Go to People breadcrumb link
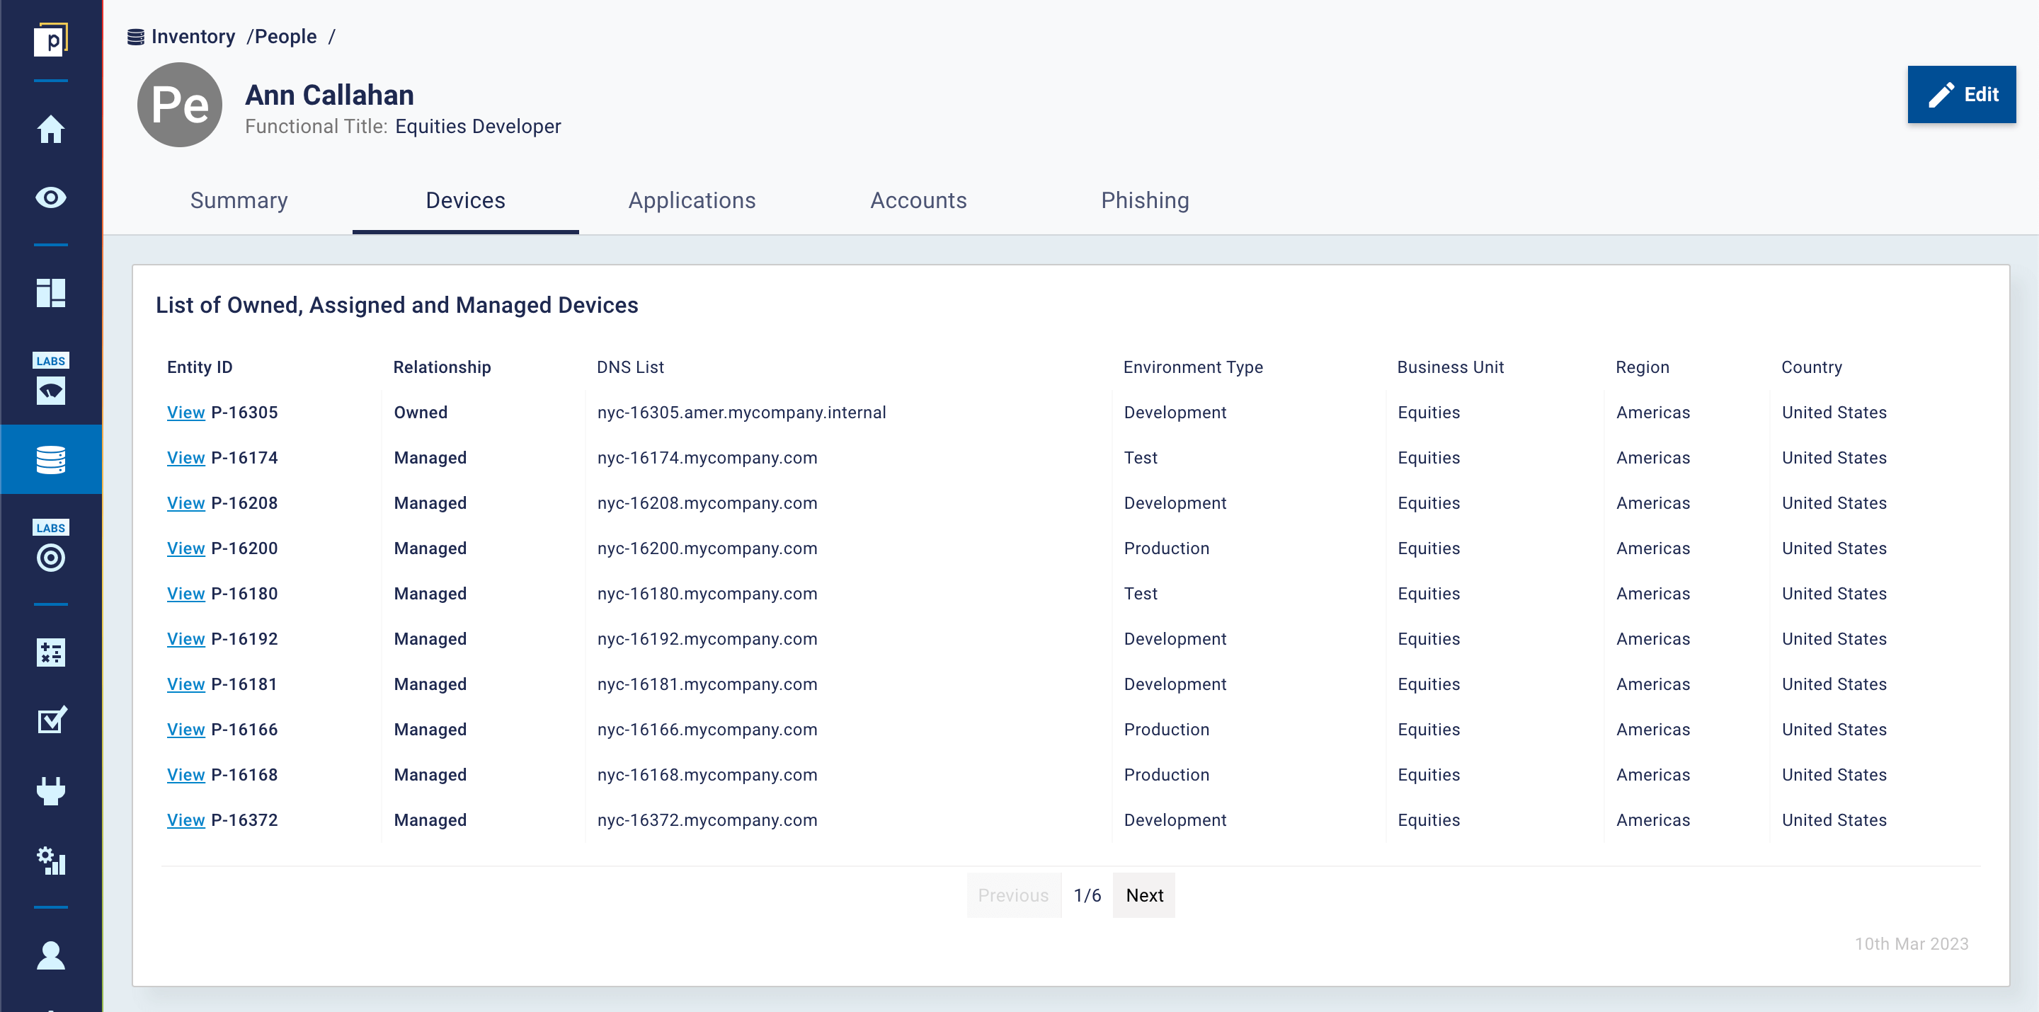The height and width of the screenshot is (1012, 2039). (x=286, y=38)
